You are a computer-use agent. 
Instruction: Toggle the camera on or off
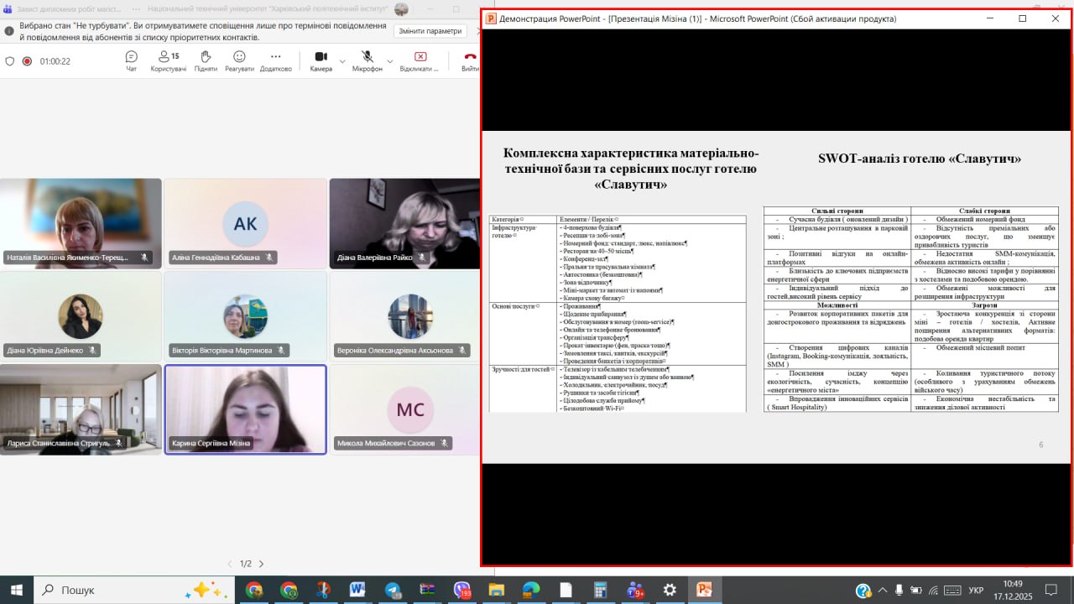[321, 60]
